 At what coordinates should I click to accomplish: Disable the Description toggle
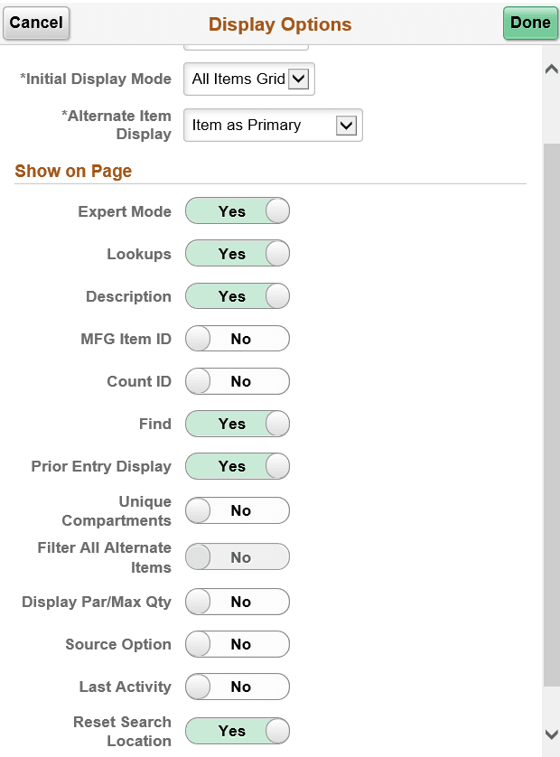click(237, 295)
